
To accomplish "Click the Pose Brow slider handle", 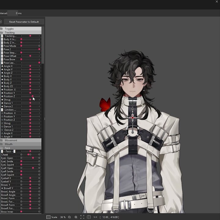I will coord(21,59).
